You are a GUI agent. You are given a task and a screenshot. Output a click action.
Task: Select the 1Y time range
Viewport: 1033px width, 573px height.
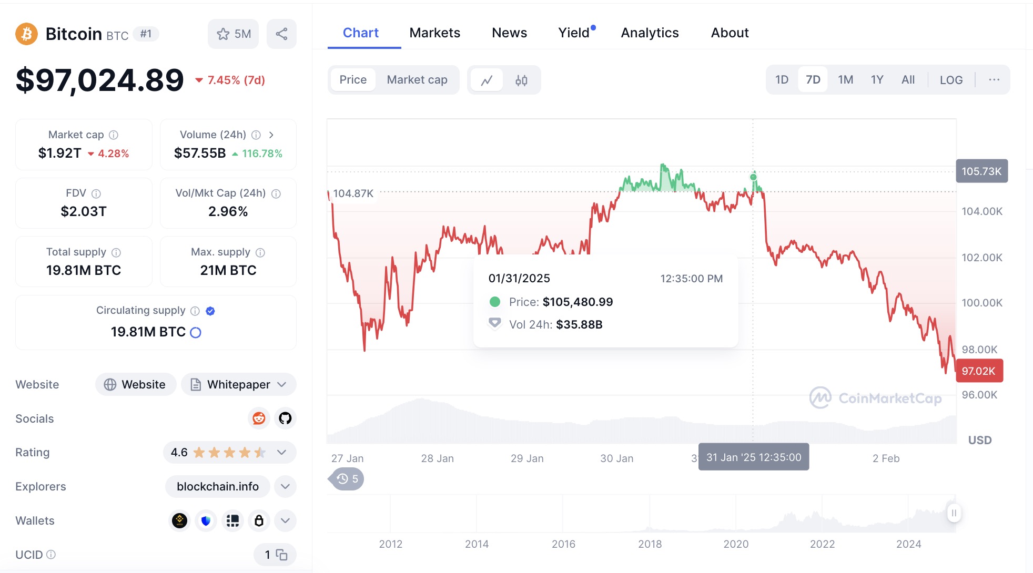877,80
